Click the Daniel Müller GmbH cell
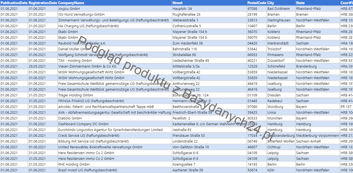This screenshot has width=353, height=173. [114, 49]
